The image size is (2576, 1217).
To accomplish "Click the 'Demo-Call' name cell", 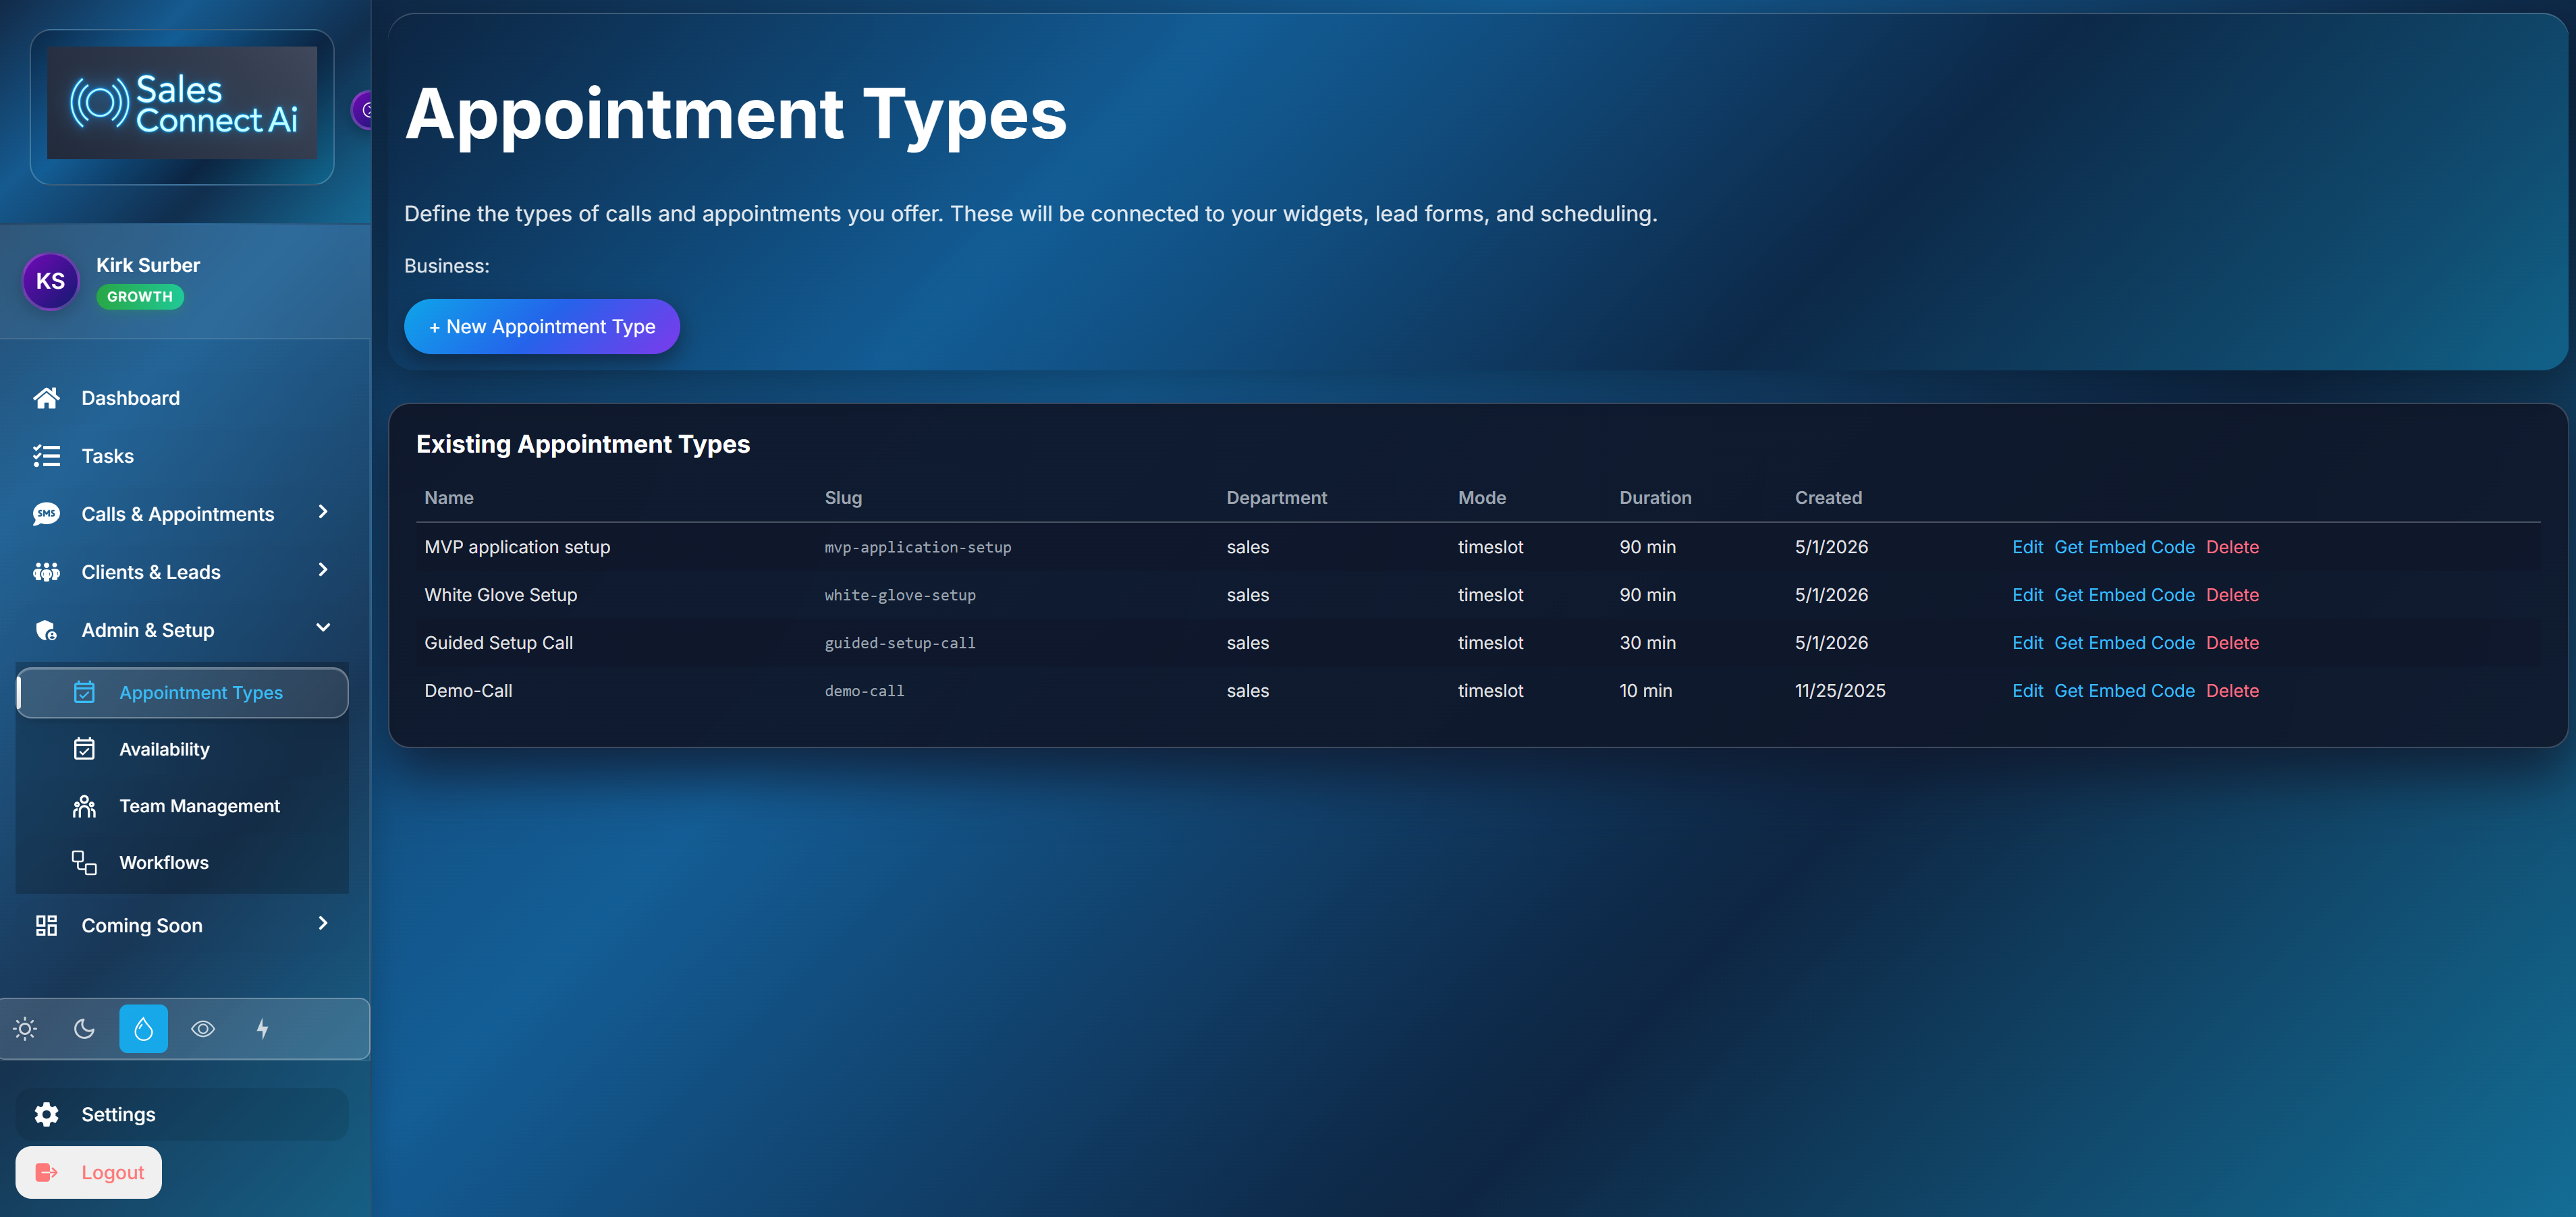I will [x=468, y=691].
